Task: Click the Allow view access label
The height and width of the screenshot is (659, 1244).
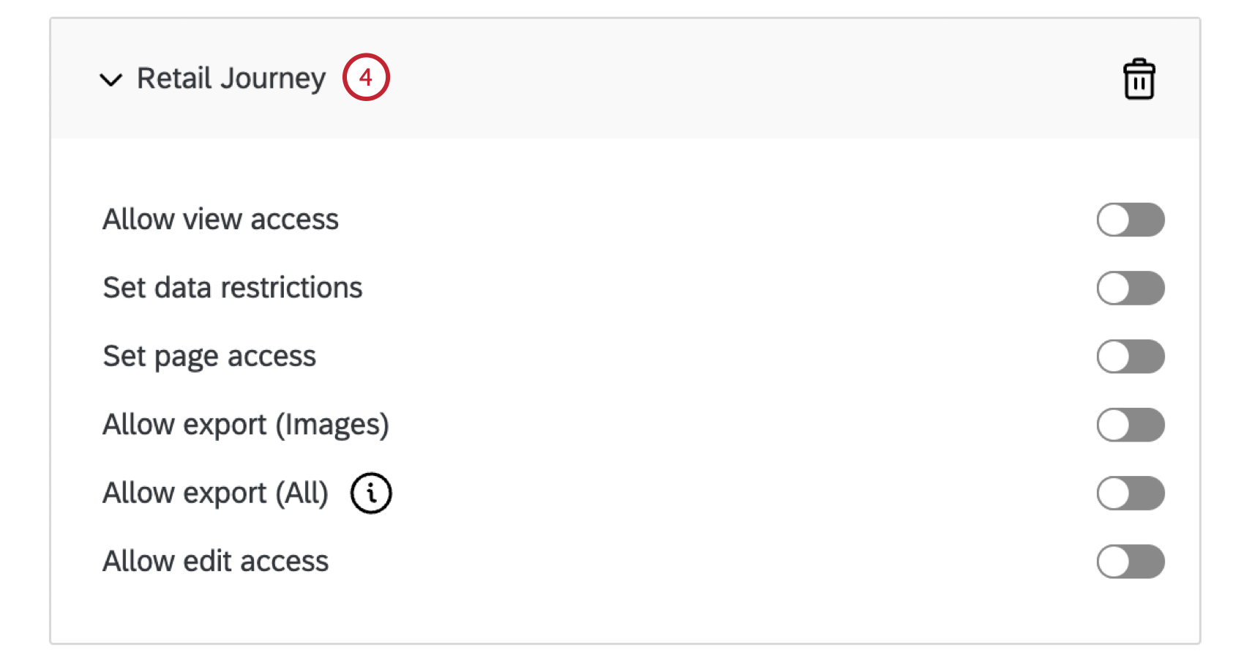Action: coord(220,219)
